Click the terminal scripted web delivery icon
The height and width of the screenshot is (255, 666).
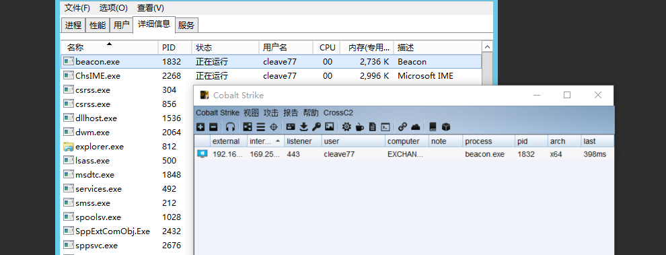[x=385, y=126]
